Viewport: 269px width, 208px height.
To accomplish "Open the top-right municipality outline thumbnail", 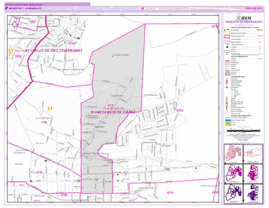I will coord(253,154).
